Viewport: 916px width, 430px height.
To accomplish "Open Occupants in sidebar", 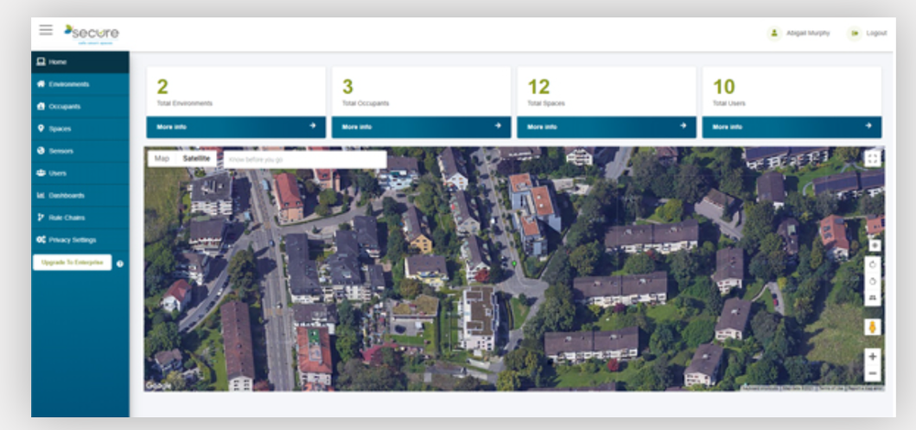I will coord(80,106).
